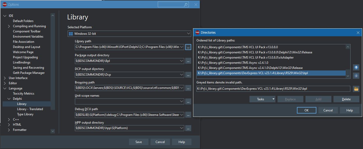
Task: Open Library path ellipsis editor button
Action: pos(188,47)
